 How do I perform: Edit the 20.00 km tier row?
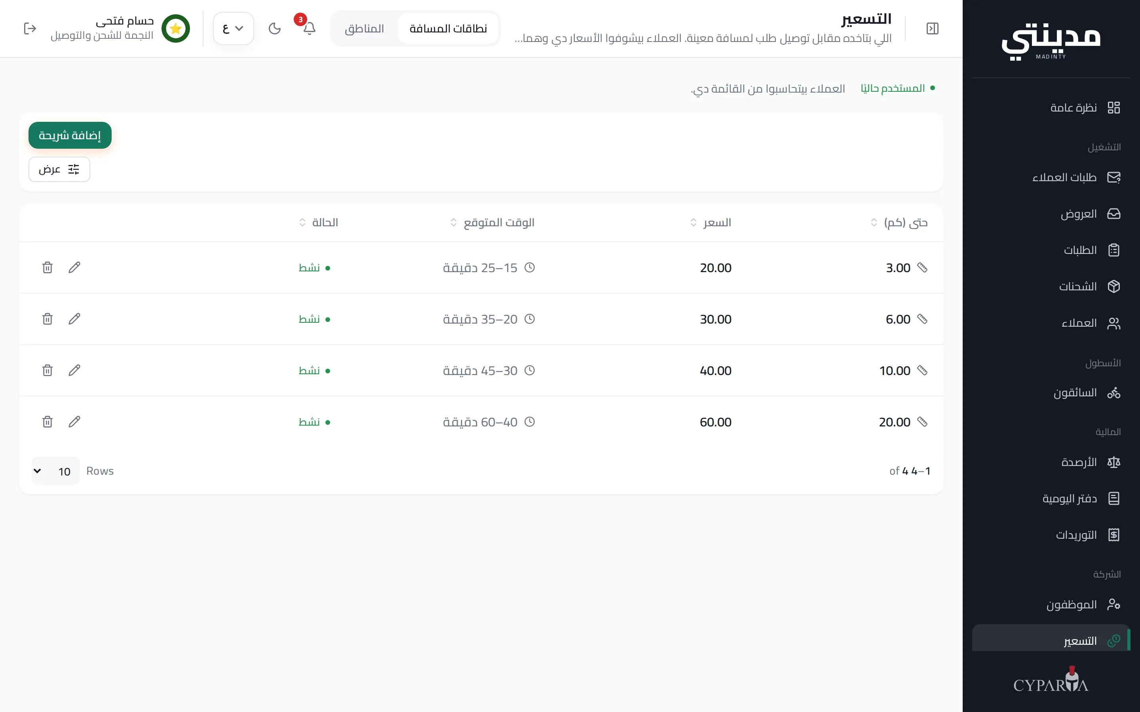[74, 421]
